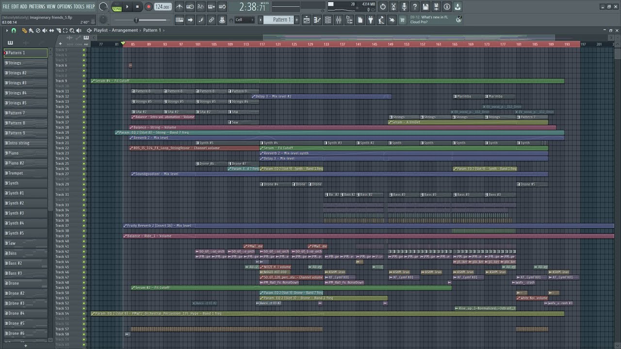
Task: Toggle mute for Track 45
Action: coord(84,267)
